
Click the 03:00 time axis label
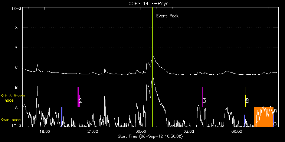189,131
